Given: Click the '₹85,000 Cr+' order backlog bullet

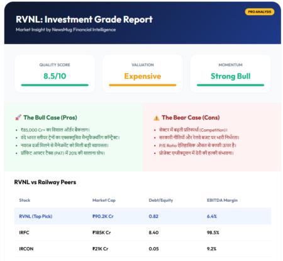Looking at the screenshot, I should click(55, 130).
